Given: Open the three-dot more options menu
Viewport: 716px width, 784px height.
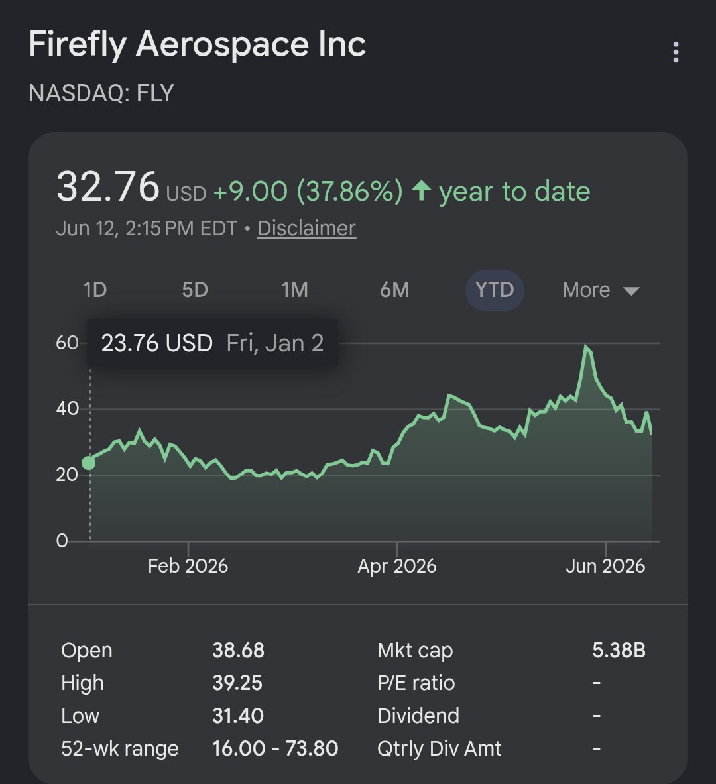Looking at the screenshot, I should point(676,52).
